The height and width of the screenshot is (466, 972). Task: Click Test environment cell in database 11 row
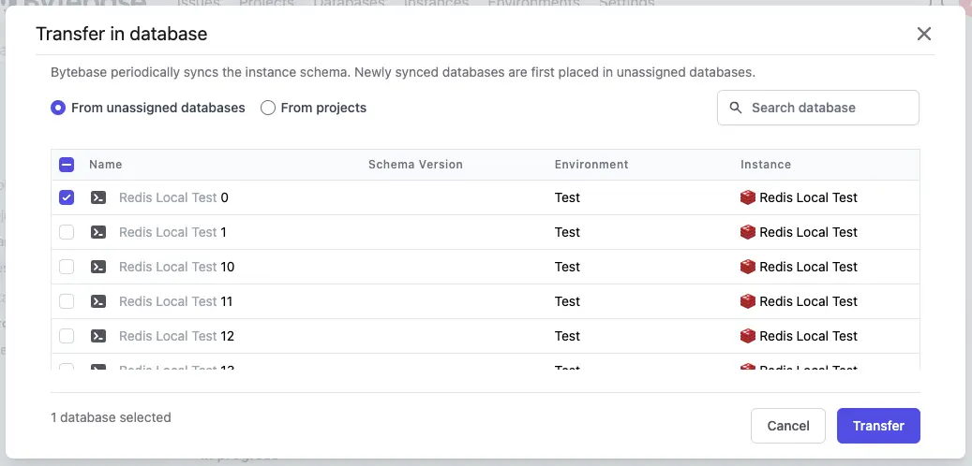(x=567, y=301)
